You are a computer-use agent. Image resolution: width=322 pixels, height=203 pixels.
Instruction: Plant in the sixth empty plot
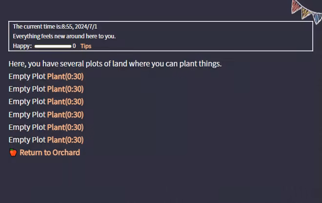click(x=65, y=140)
